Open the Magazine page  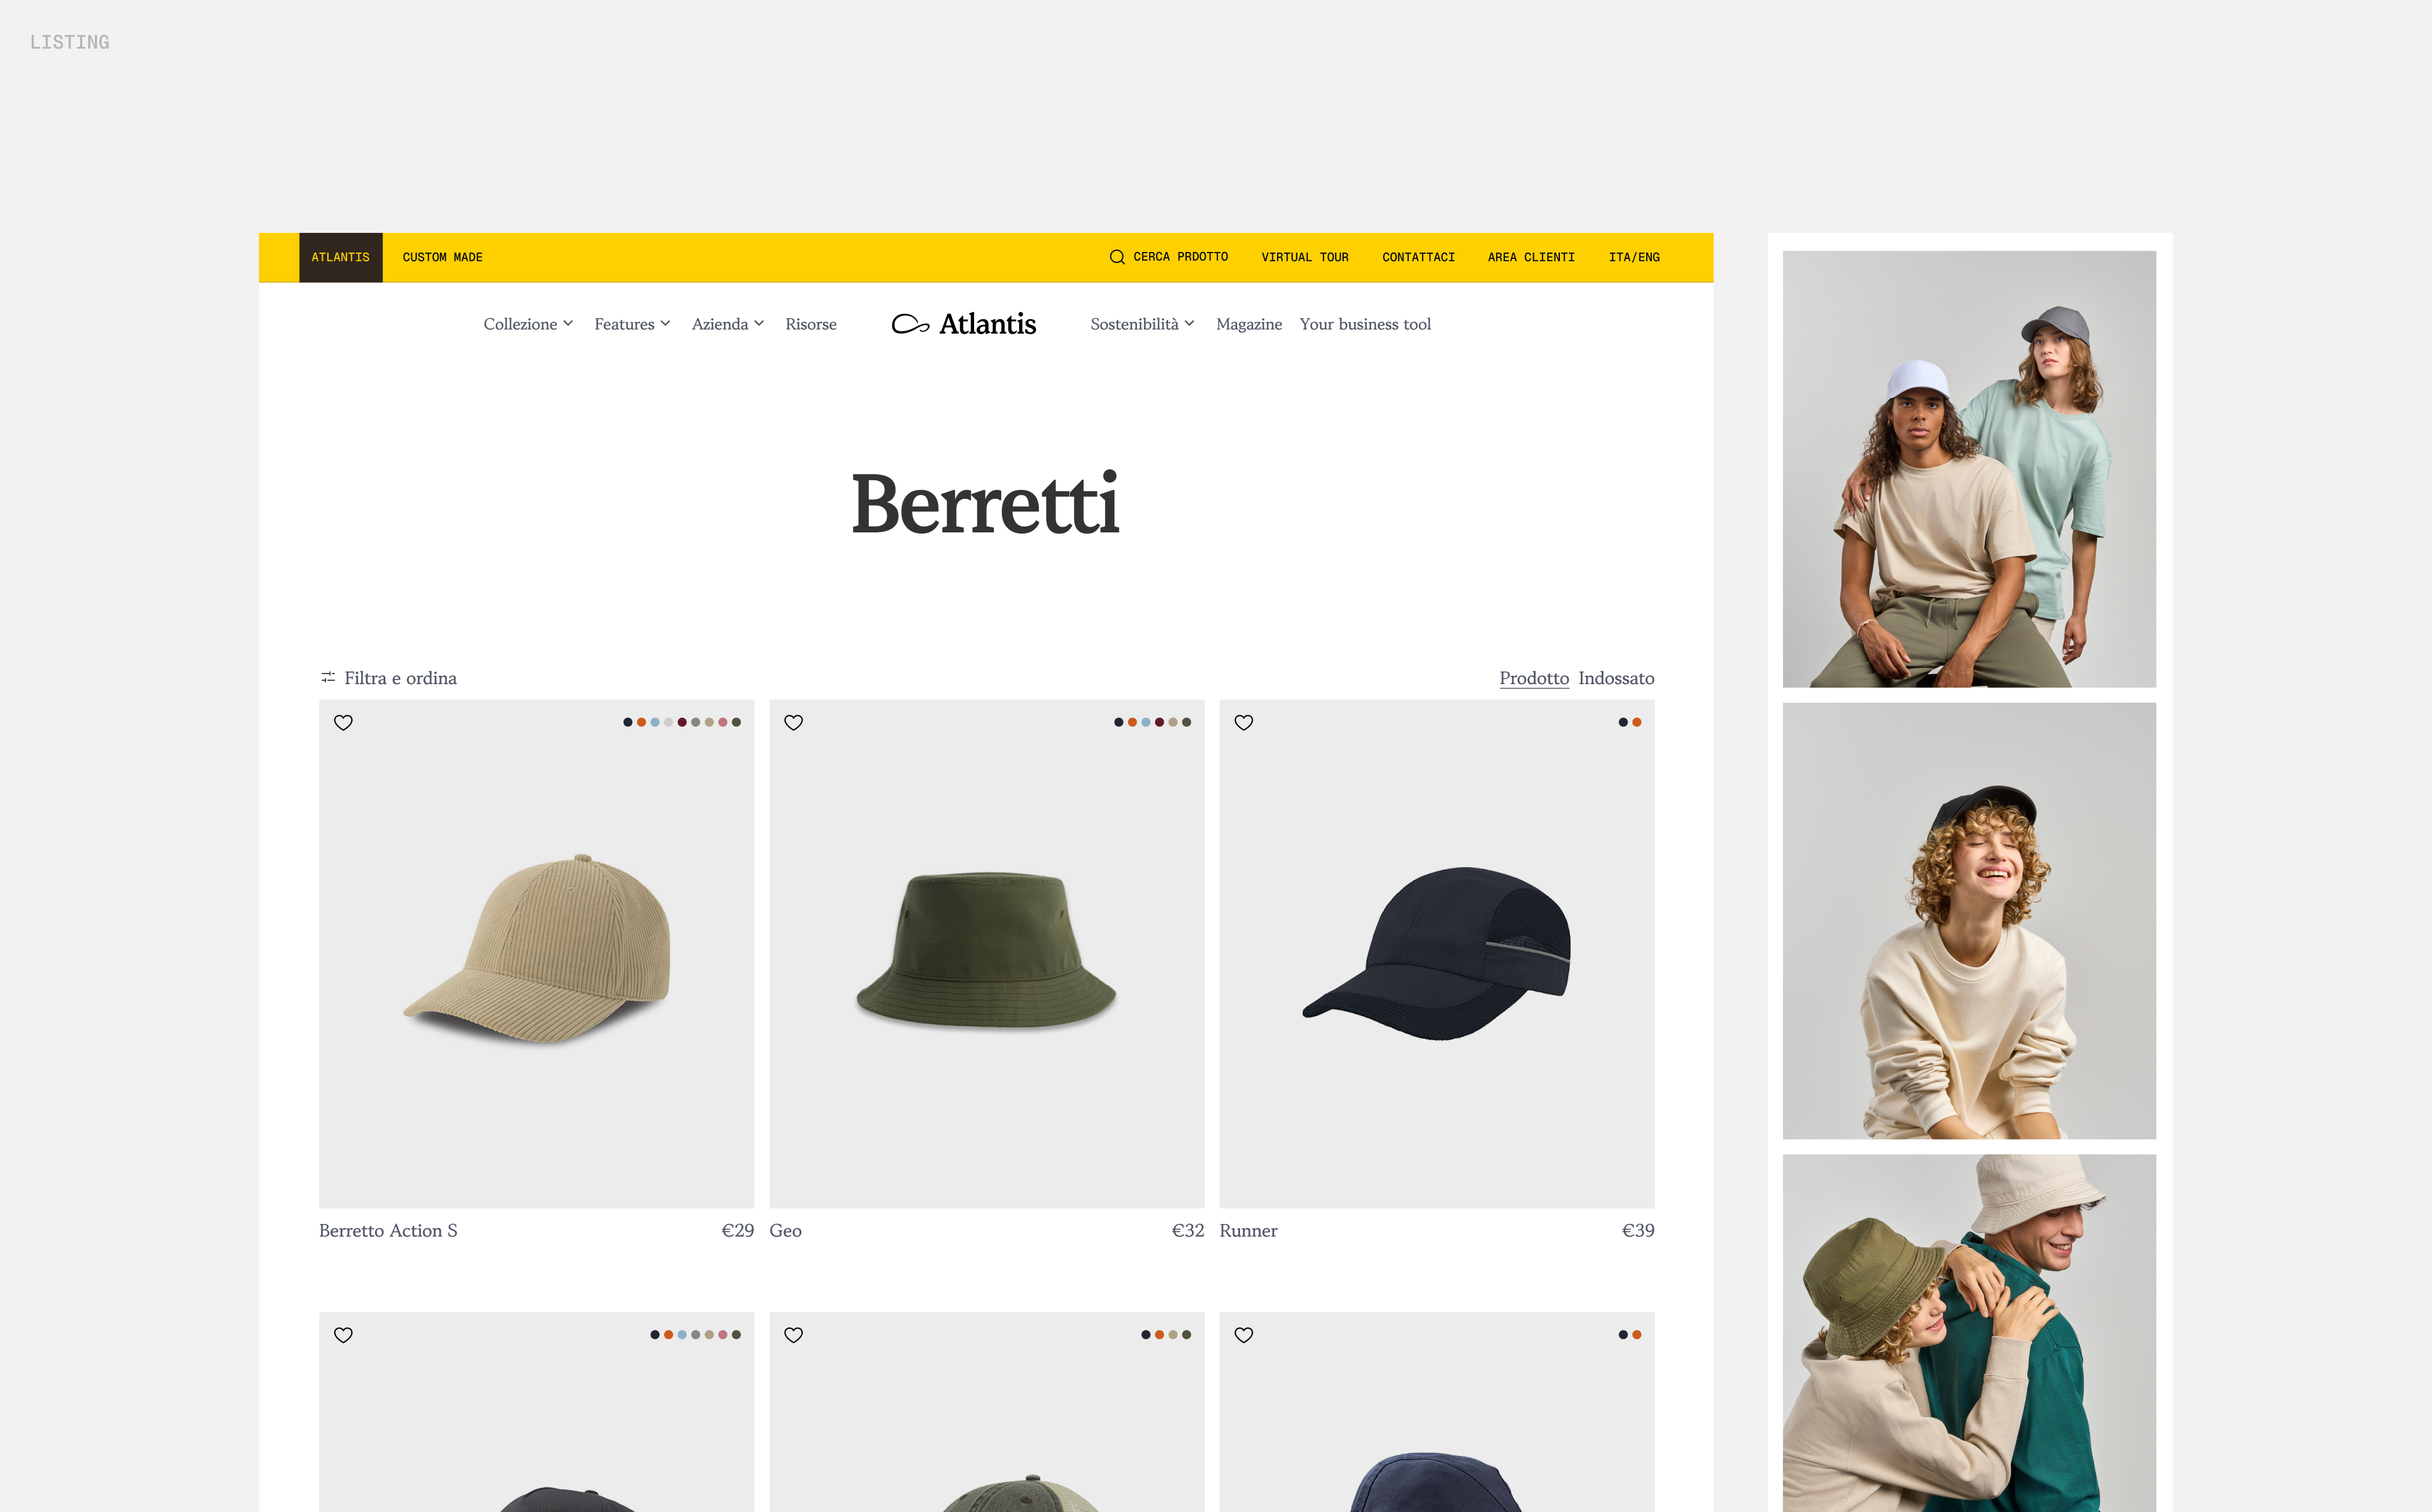[x=1249, y=324]
